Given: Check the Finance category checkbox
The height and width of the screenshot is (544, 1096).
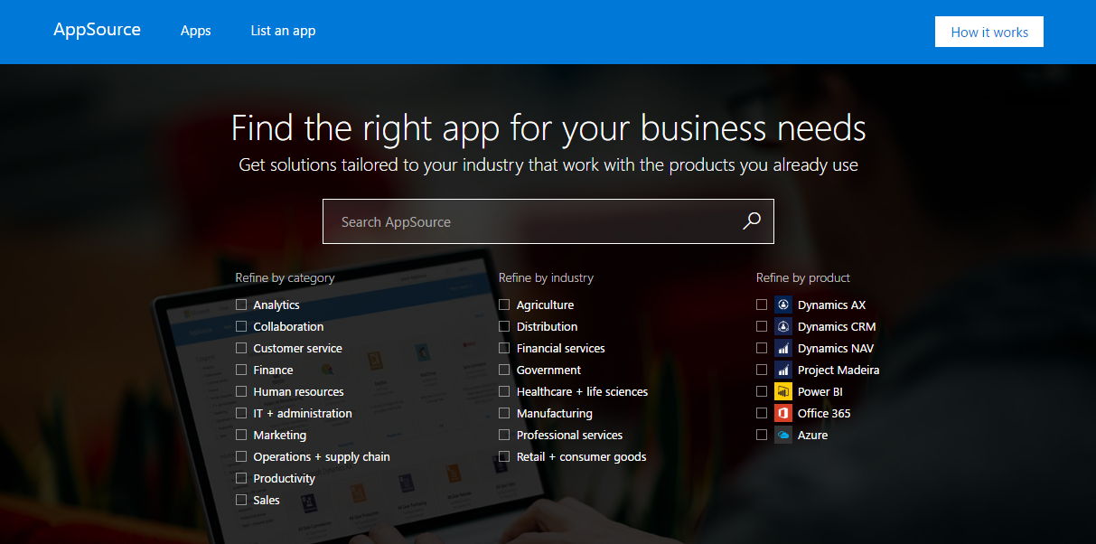Looking at the screenshot, I should [242, 370].
